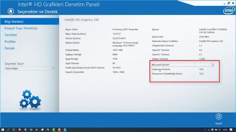Click the Vulkan version 1.0.66

point(202,59)
